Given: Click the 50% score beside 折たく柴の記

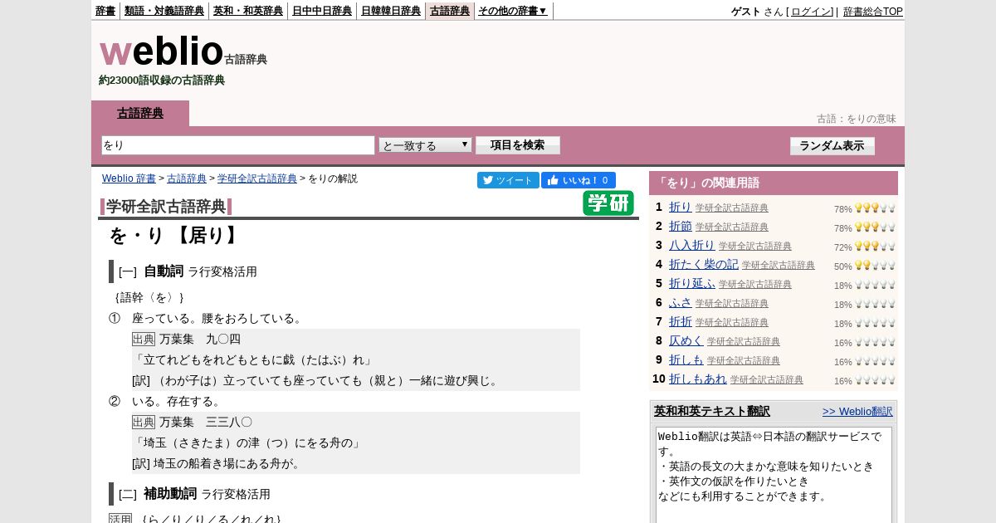Looking at the screenshot, I should tap(843, 266).
